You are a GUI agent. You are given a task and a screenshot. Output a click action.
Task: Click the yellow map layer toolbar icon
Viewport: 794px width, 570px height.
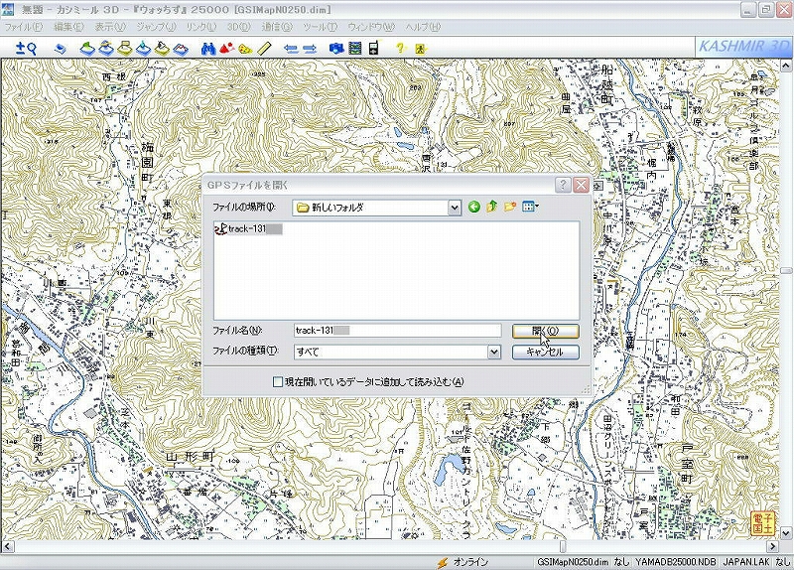(x=125, y=48)
